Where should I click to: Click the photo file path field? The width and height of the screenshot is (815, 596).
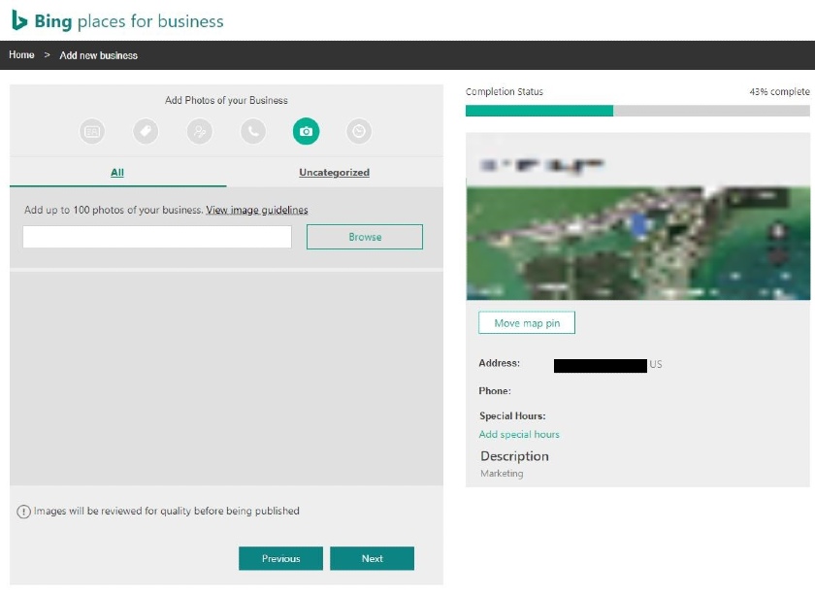157,237
